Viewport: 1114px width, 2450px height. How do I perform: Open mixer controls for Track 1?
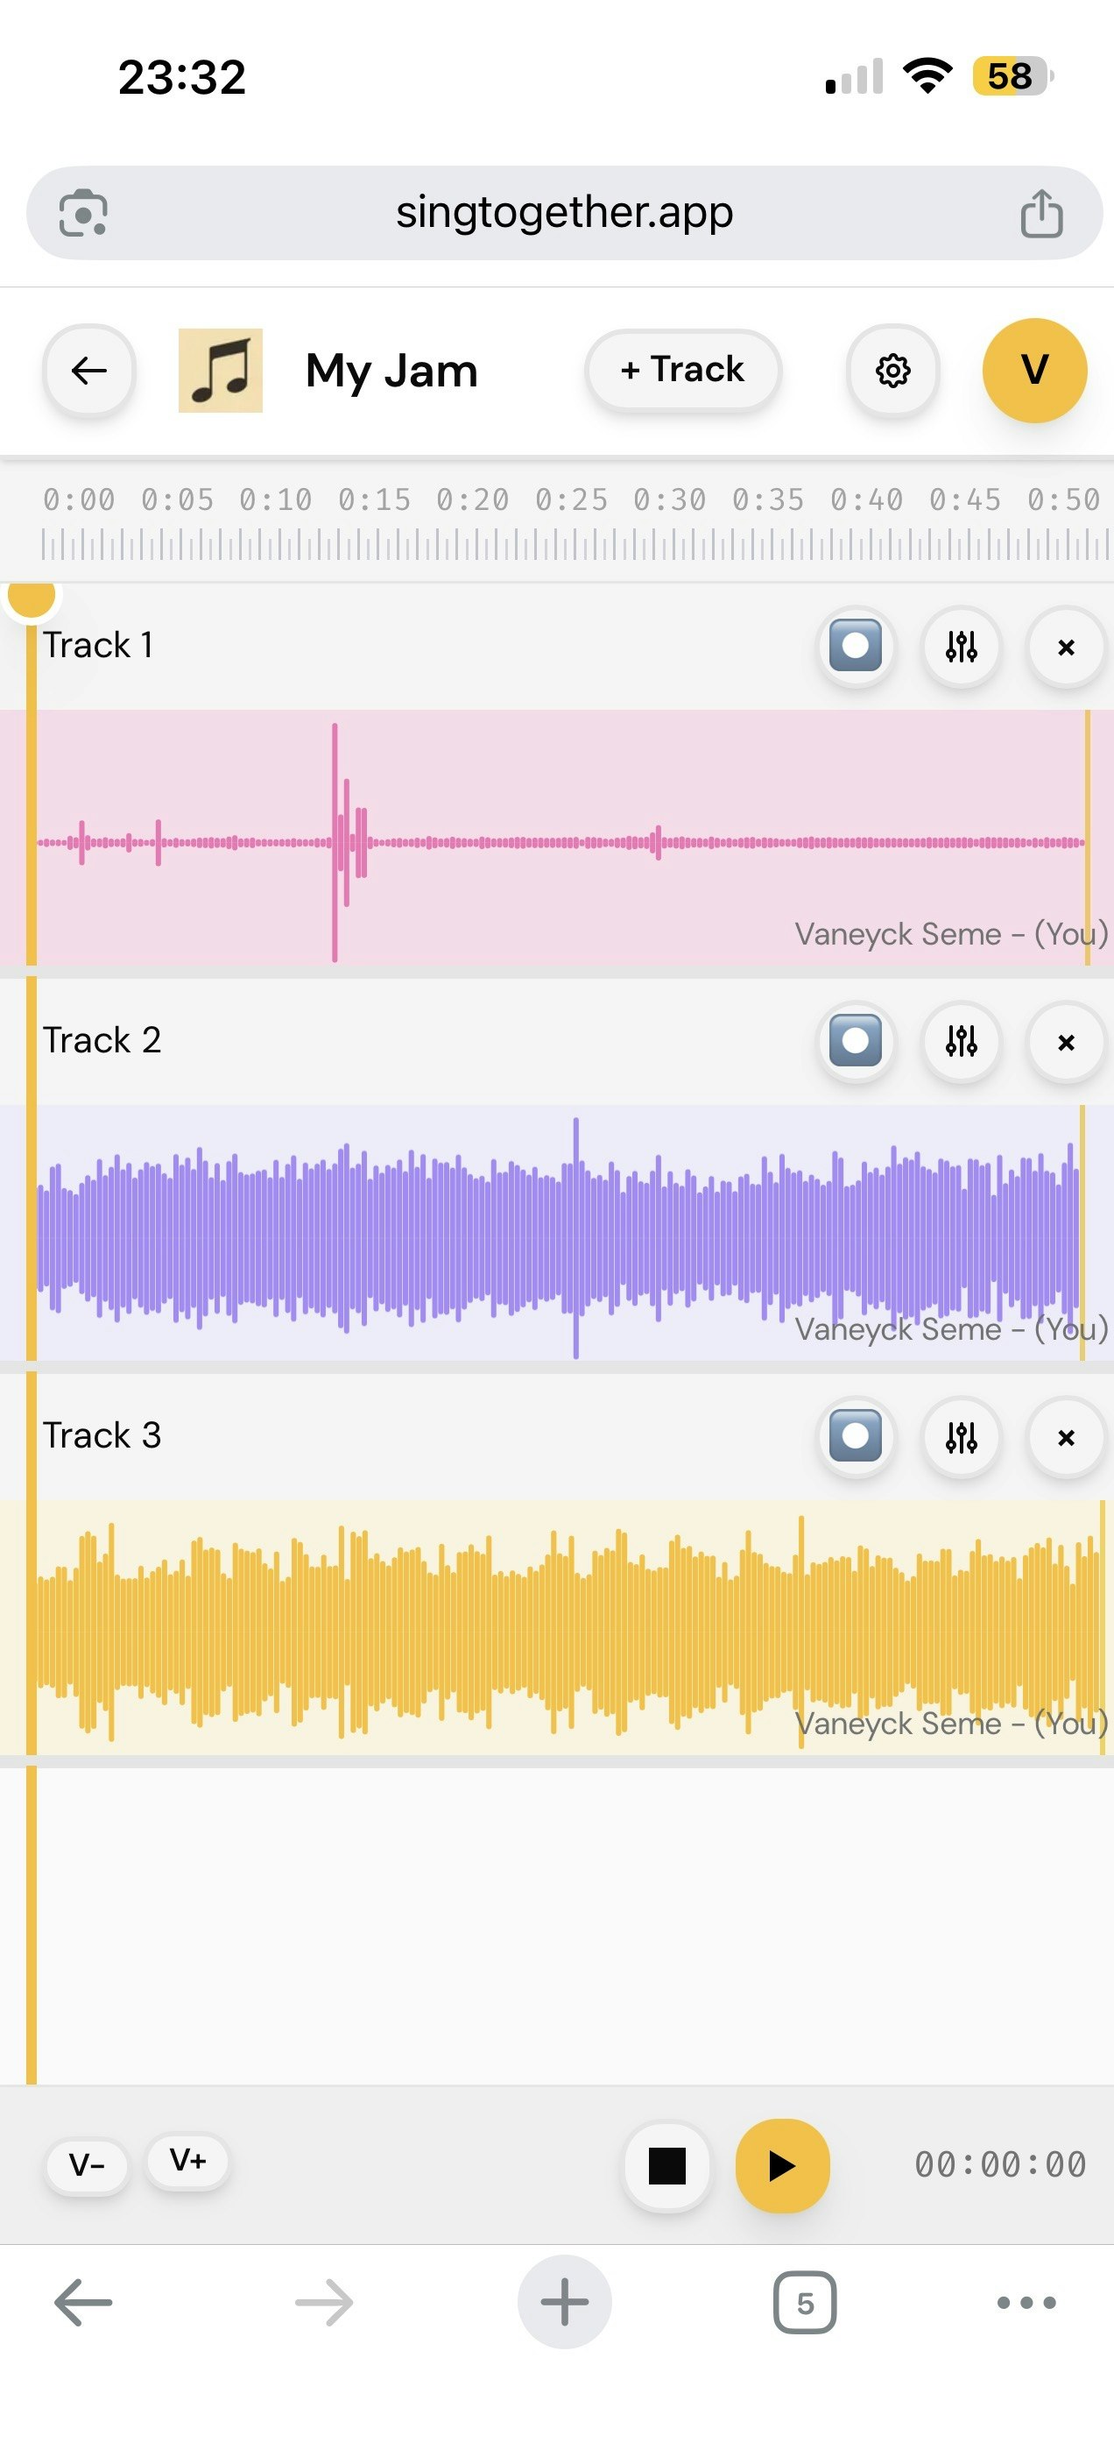(960, 648)
